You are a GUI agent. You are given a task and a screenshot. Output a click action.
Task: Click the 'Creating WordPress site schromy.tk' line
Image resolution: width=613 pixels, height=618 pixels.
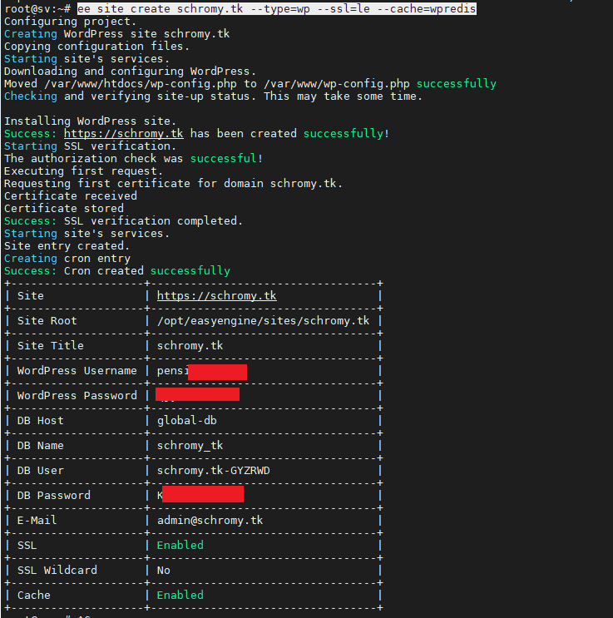click(116, 34)
